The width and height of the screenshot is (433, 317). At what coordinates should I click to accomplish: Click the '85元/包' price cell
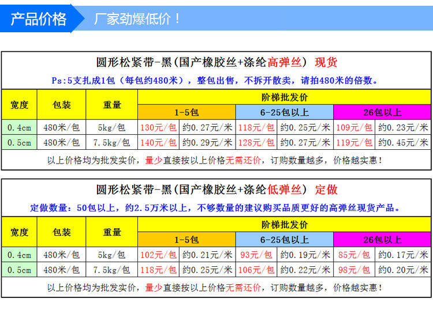(354, 255)
